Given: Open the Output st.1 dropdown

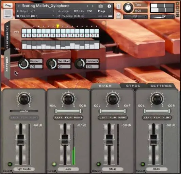Looking at the screenshot, I should pyautogui.click(x=35, y=11).
